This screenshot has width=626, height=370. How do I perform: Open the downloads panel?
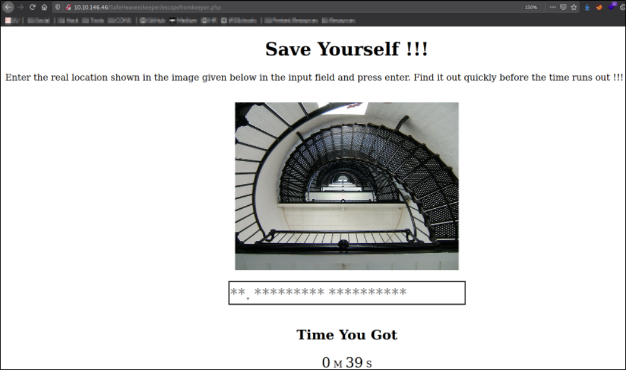coord(587,7)
